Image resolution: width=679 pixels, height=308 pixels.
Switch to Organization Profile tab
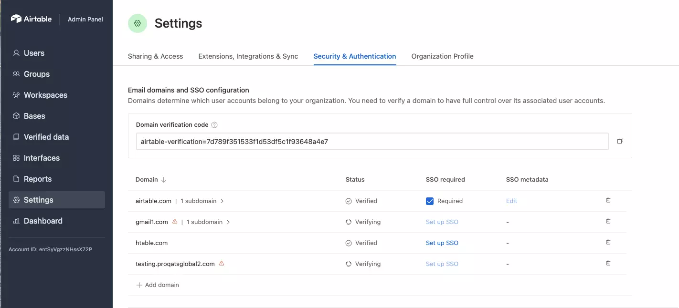(443, 56)
